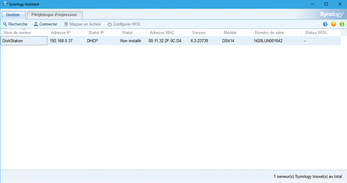Click the Status WOL column header
This screenshot has width=347, height=183.
coord(316,33)
